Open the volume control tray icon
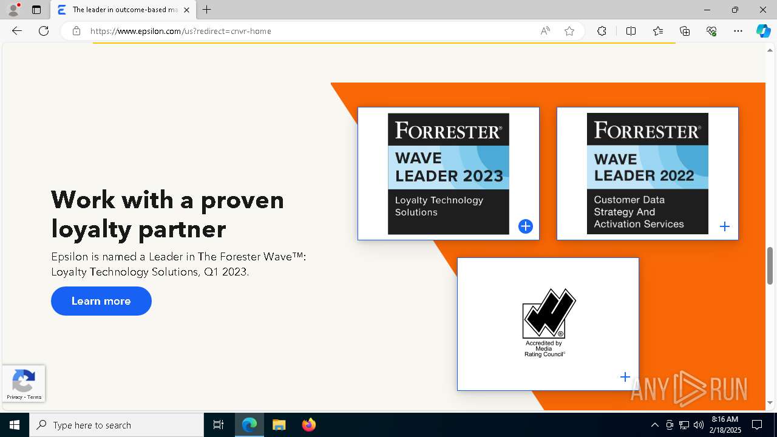This screenshot has height=437, width=777. [699, 425]
